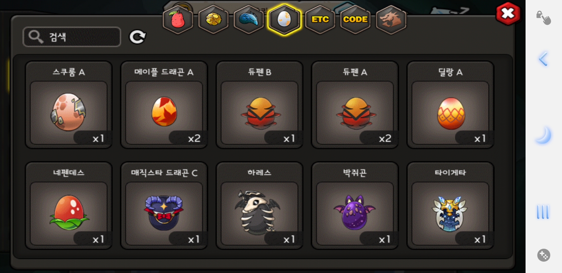Screen dimensions: 562x273
Task: Close the inventory with red X
Action: tap(508, 14)
